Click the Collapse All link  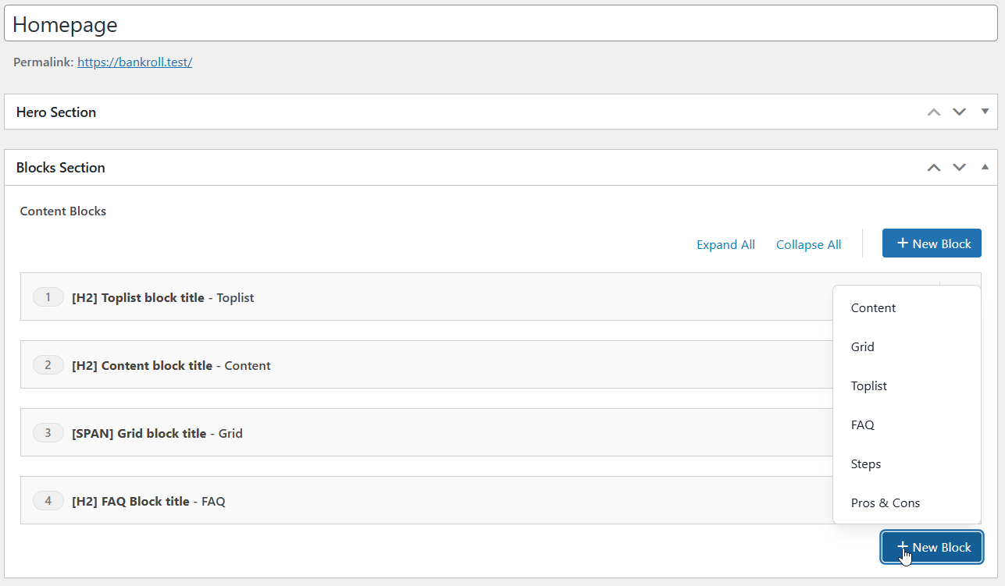click(x=808, y=244)
